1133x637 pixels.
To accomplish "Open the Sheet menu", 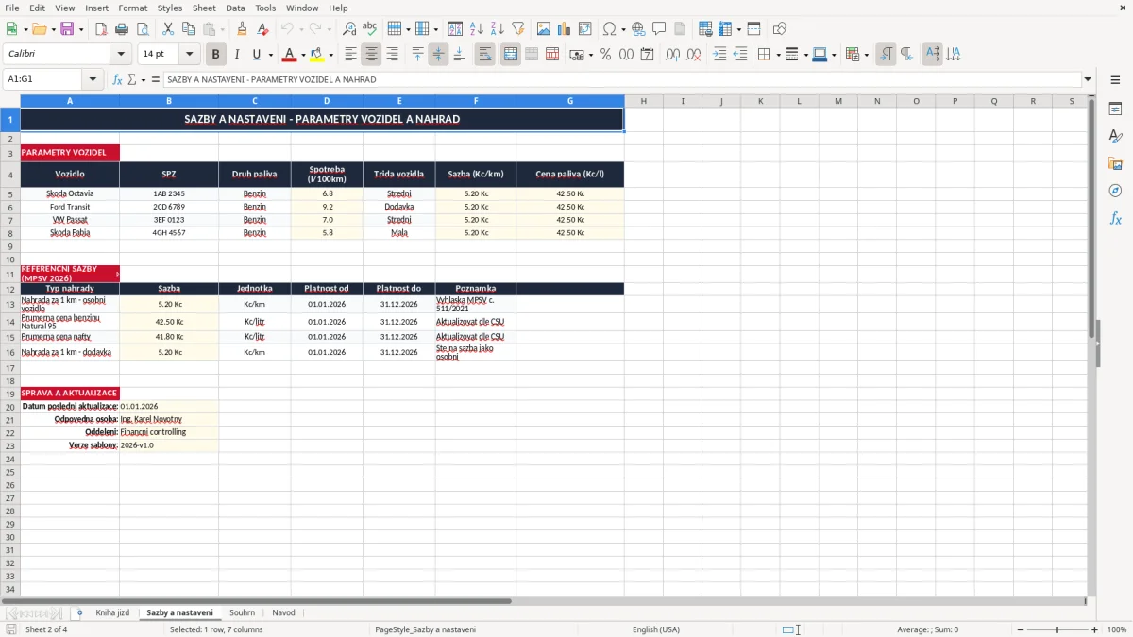I will [204, 8].
